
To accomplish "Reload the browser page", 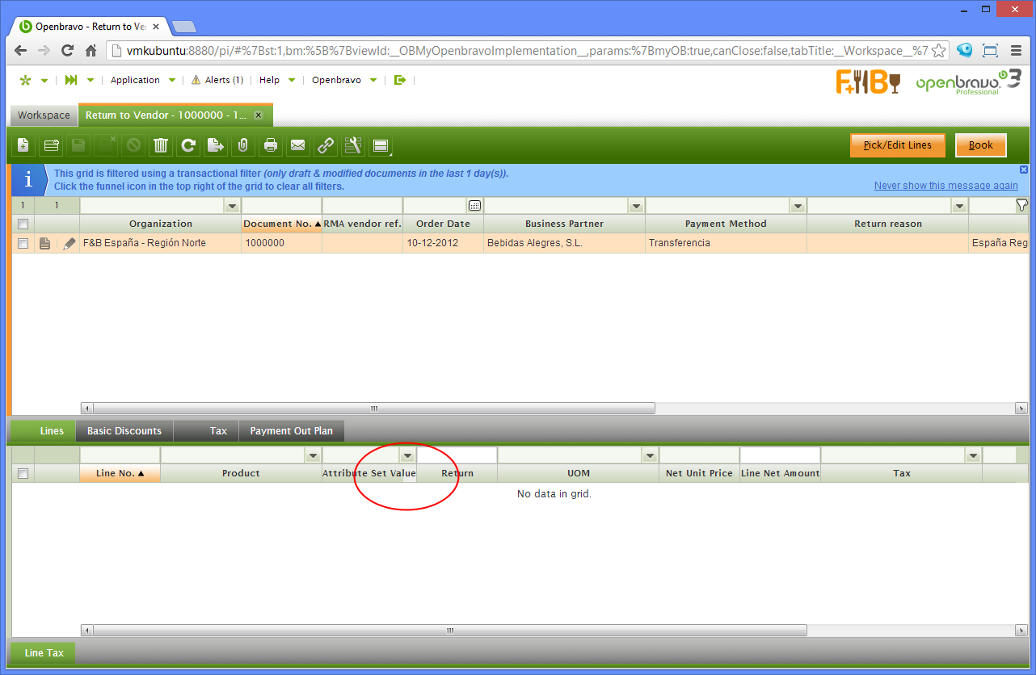I will 68,50.
